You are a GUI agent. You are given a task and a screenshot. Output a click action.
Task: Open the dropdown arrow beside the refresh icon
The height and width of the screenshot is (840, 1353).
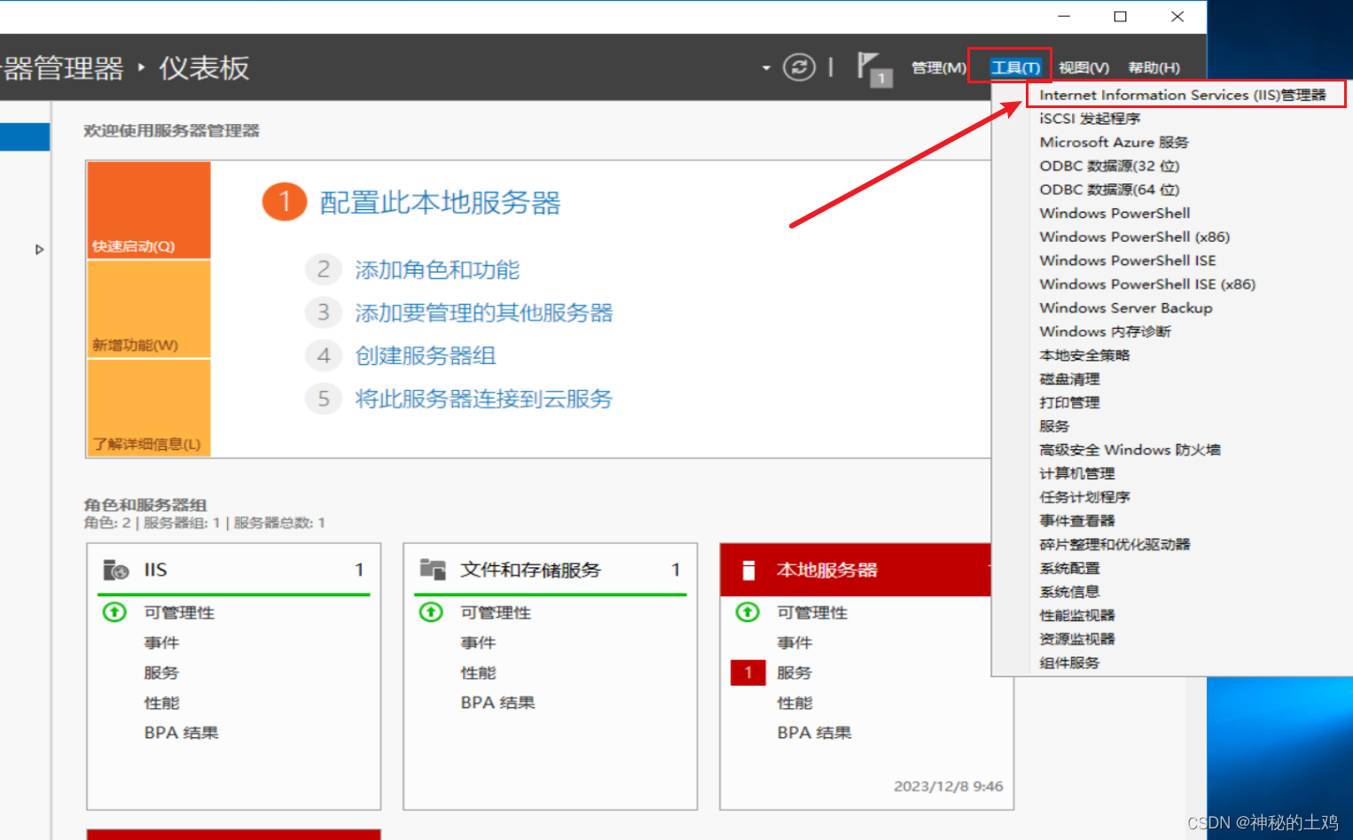(764, 66)
